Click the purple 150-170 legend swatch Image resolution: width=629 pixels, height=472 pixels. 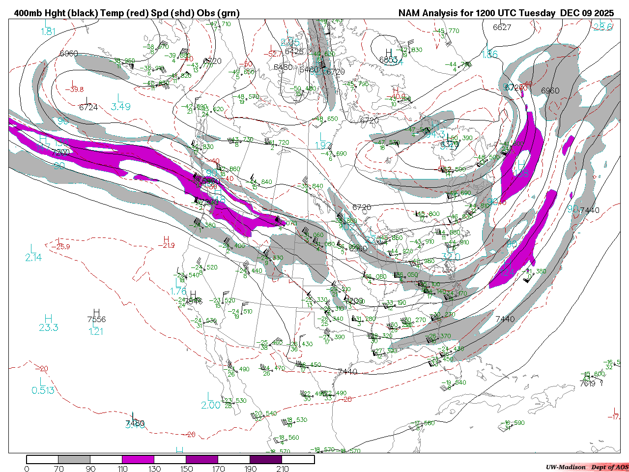(x=202, y=459)
